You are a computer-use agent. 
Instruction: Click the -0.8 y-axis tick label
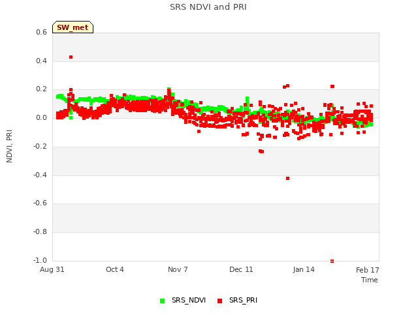coord(40,232)
